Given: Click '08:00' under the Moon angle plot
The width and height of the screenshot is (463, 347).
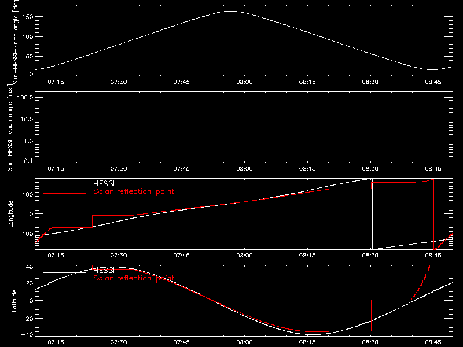Looking at the screenshot, I should pyautogui.click(x=244, y=169).
